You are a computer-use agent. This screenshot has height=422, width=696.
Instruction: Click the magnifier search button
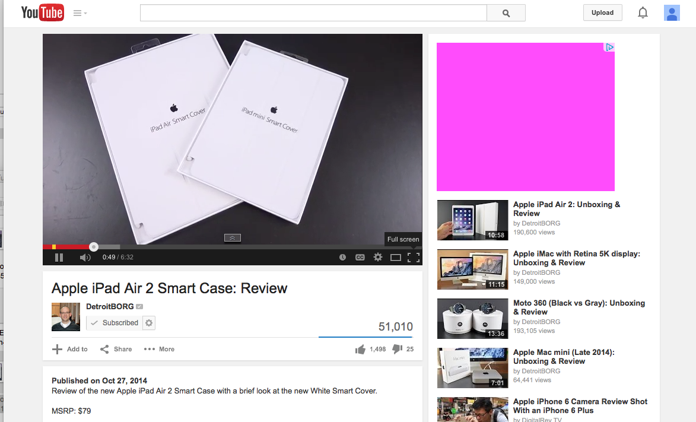(x=506, y=13)
